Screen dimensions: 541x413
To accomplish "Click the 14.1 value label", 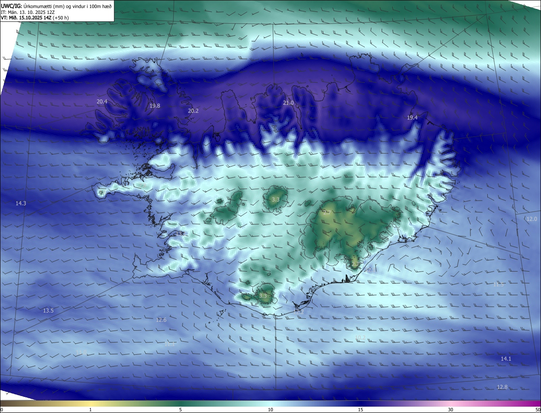I will (506, 359).
